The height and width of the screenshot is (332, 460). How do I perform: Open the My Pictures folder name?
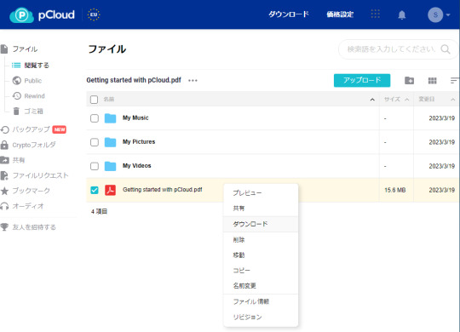139,142
